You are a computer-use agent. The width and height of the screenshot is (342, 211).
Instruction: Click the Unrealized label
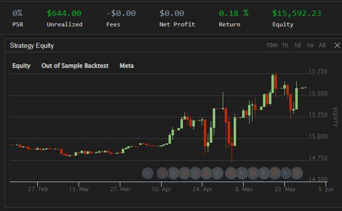tap(65, 24)
